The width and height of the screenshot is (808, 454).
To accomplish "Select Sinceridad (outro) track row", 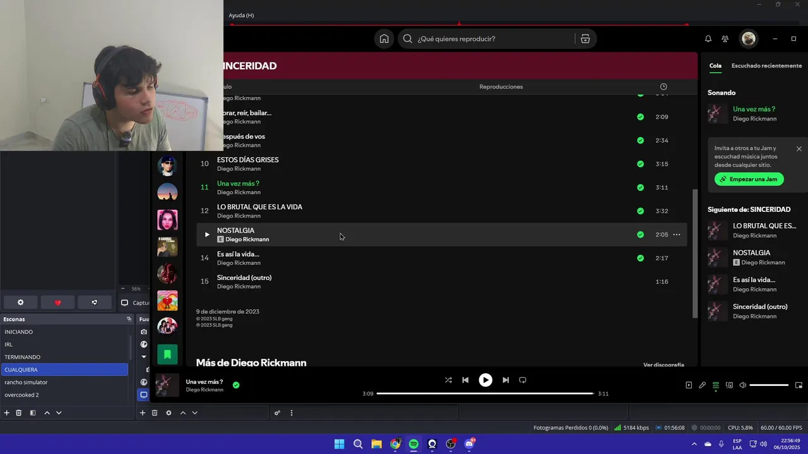I will click(x=441, y=282).
